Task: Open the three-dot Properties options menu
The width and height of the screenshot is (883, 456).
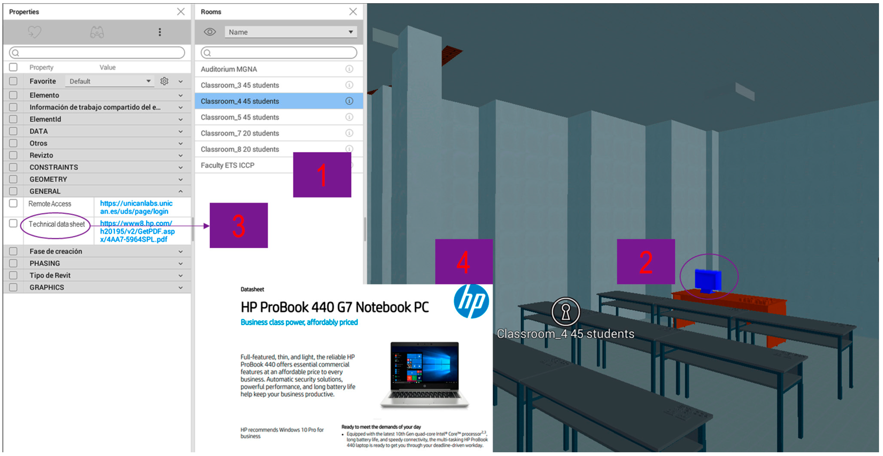Action: click(160, 32)
